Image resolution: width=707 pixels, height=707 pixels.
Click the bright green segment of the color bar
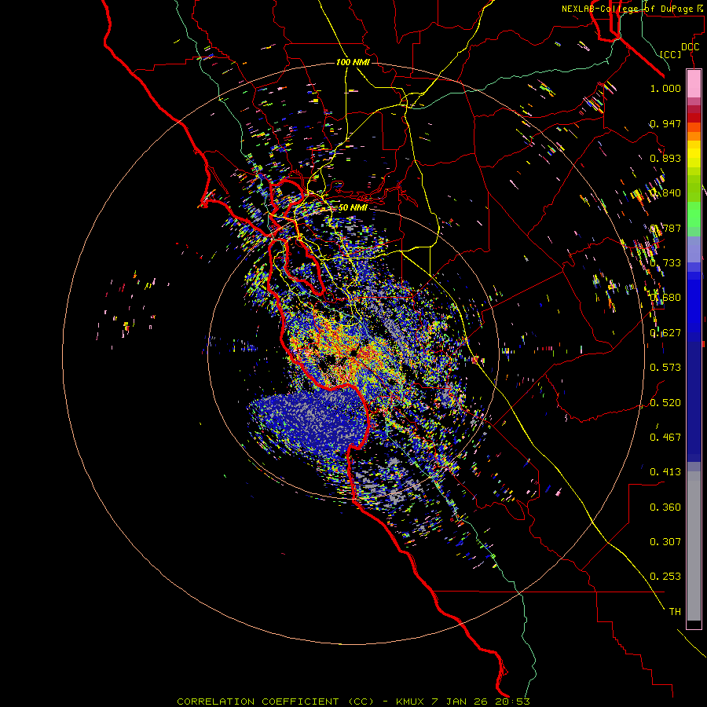(x=694, y=214)
